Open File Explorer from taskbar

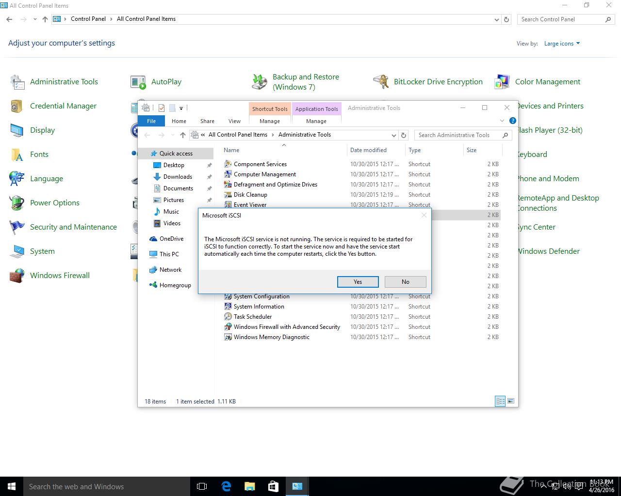tap(249, 486)
